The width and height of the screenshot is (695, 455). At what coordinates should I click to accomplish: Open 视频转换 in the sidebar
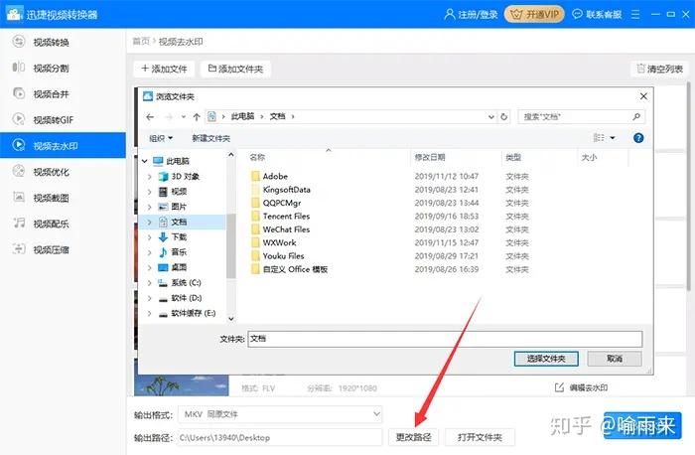pos(51,42)
